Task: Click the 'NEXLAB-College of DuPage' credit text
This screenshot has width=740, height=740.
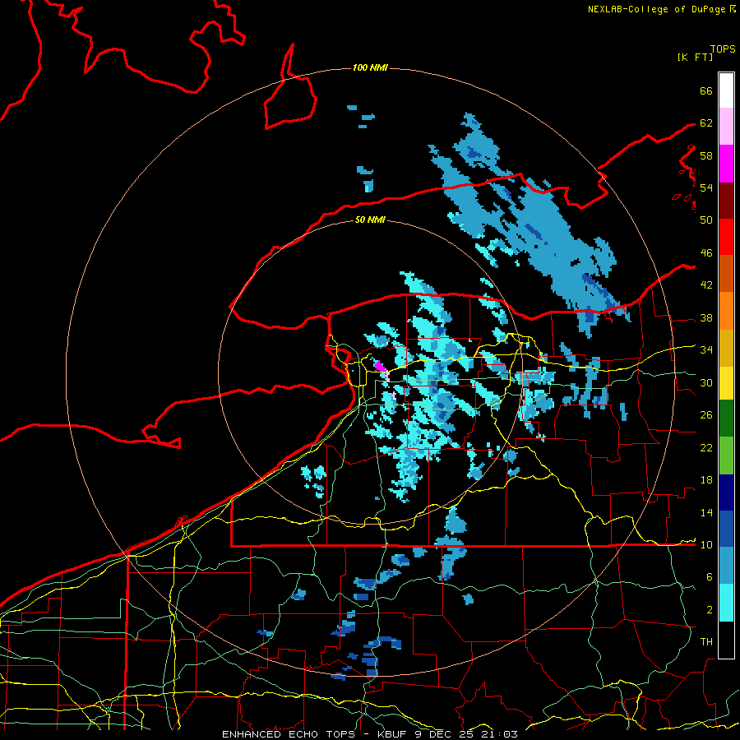Action: 656,9
